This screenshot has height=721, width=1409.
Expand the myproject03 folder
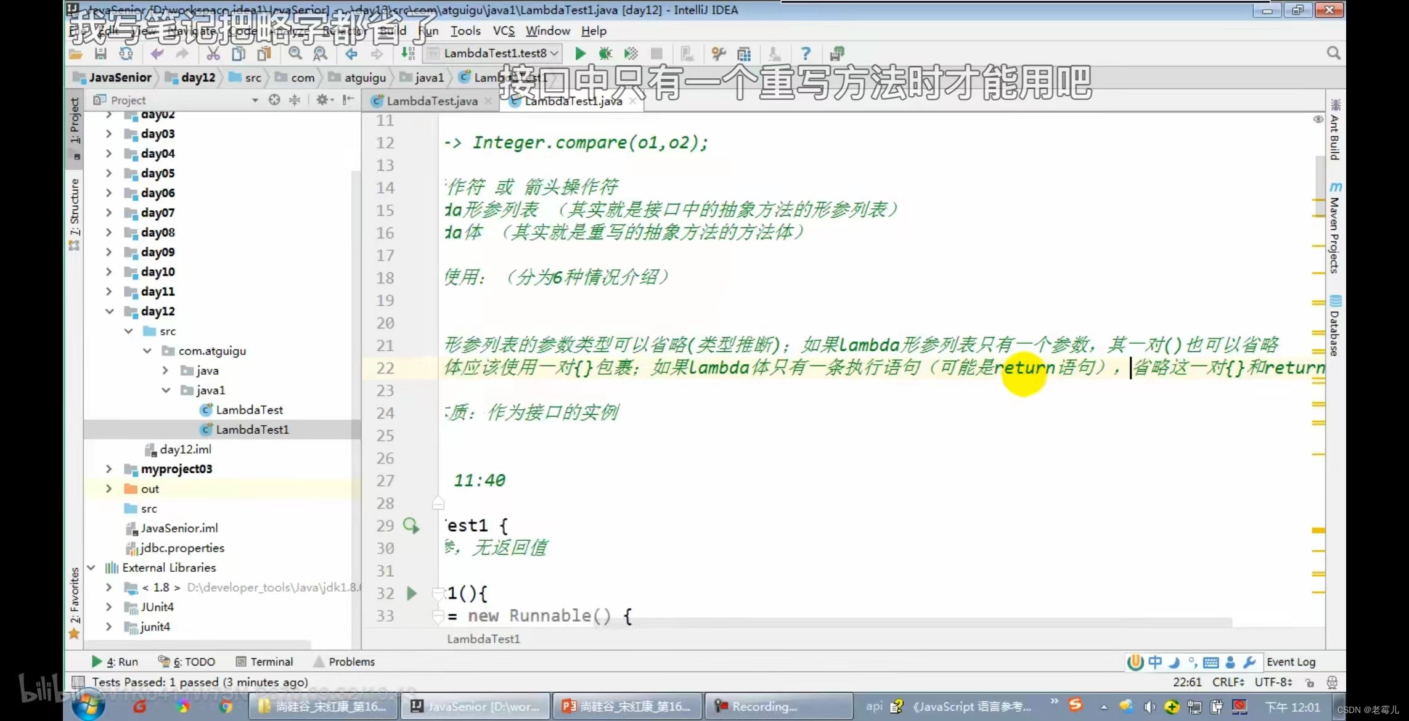click(109, 469)
